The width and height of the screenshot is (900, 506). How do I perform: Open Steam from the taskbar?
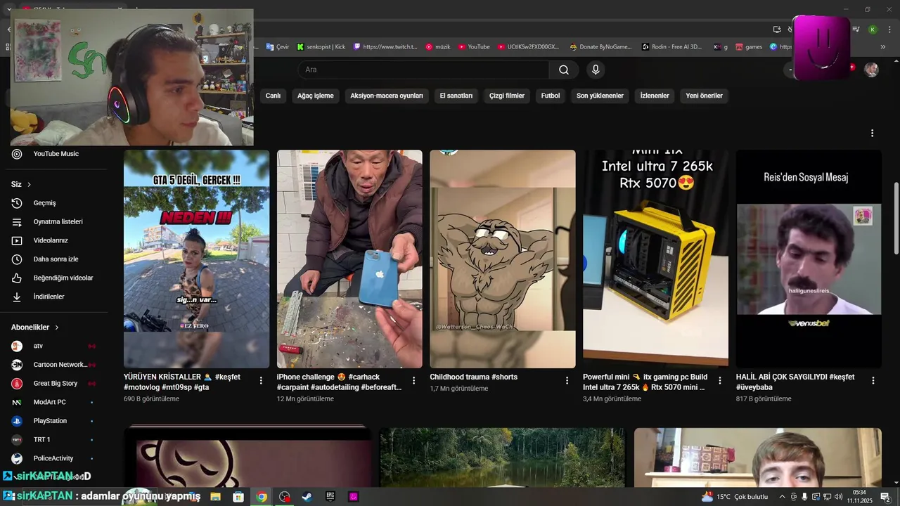(307, 497)
